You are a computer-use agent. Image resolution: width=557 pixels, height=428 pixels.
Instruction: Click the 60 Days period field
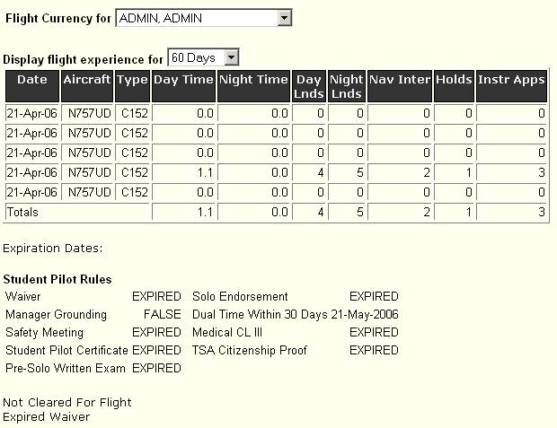click(203, 57)
